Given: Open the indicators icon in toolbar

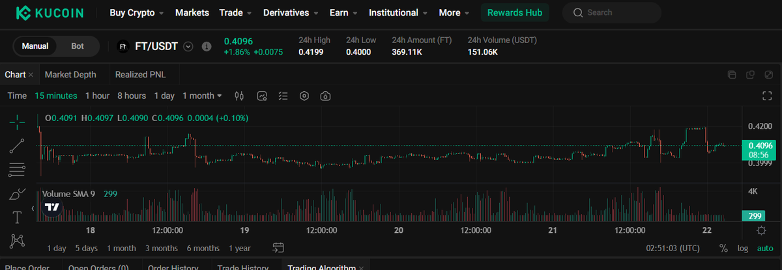Looking at the screenshot, I should coord(262,96).
